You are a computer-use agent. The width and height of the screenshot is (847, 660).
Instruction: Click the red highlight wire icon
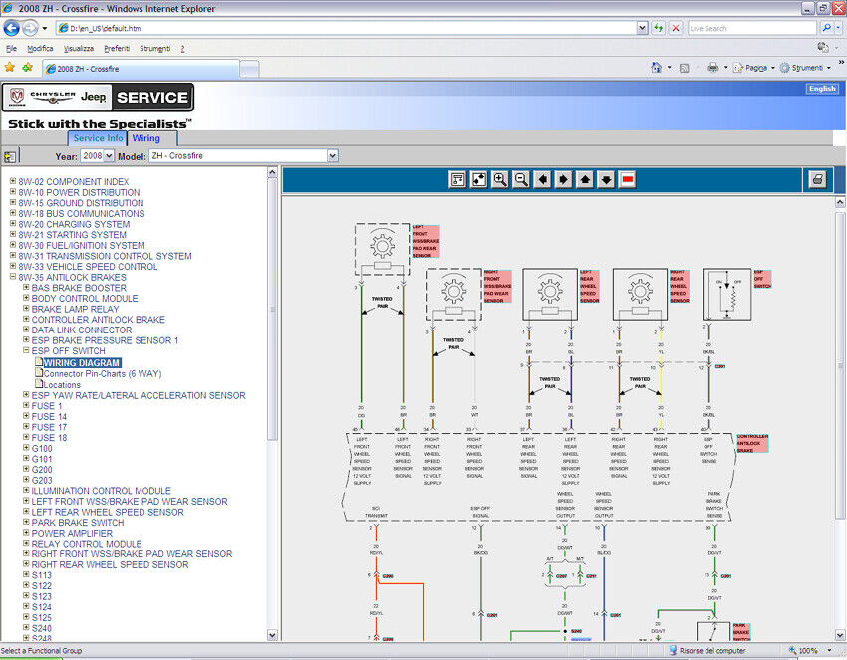coord(628,179)
